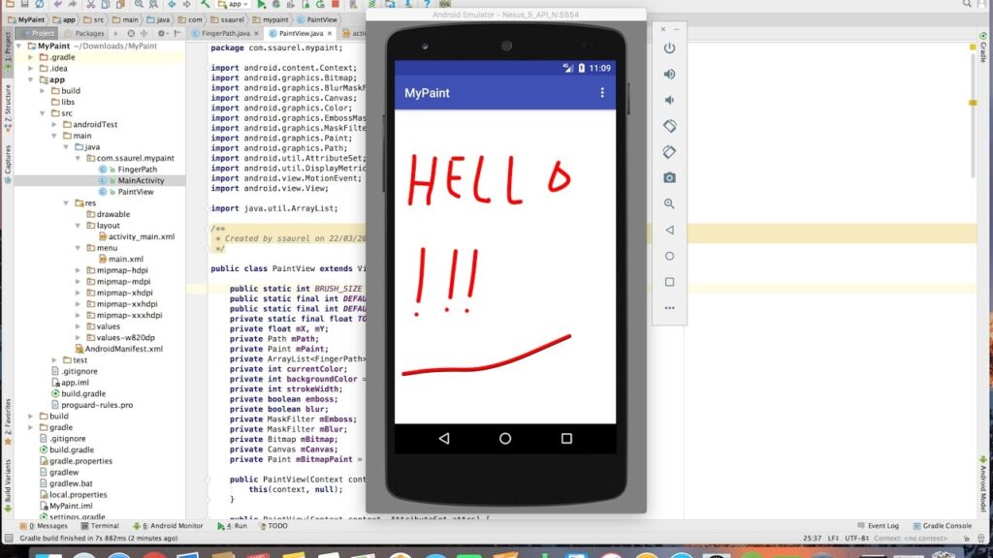The height and width of the screenshot is (558, 993).
Task: Open the Run tool window
Action: tap(233, 526)
